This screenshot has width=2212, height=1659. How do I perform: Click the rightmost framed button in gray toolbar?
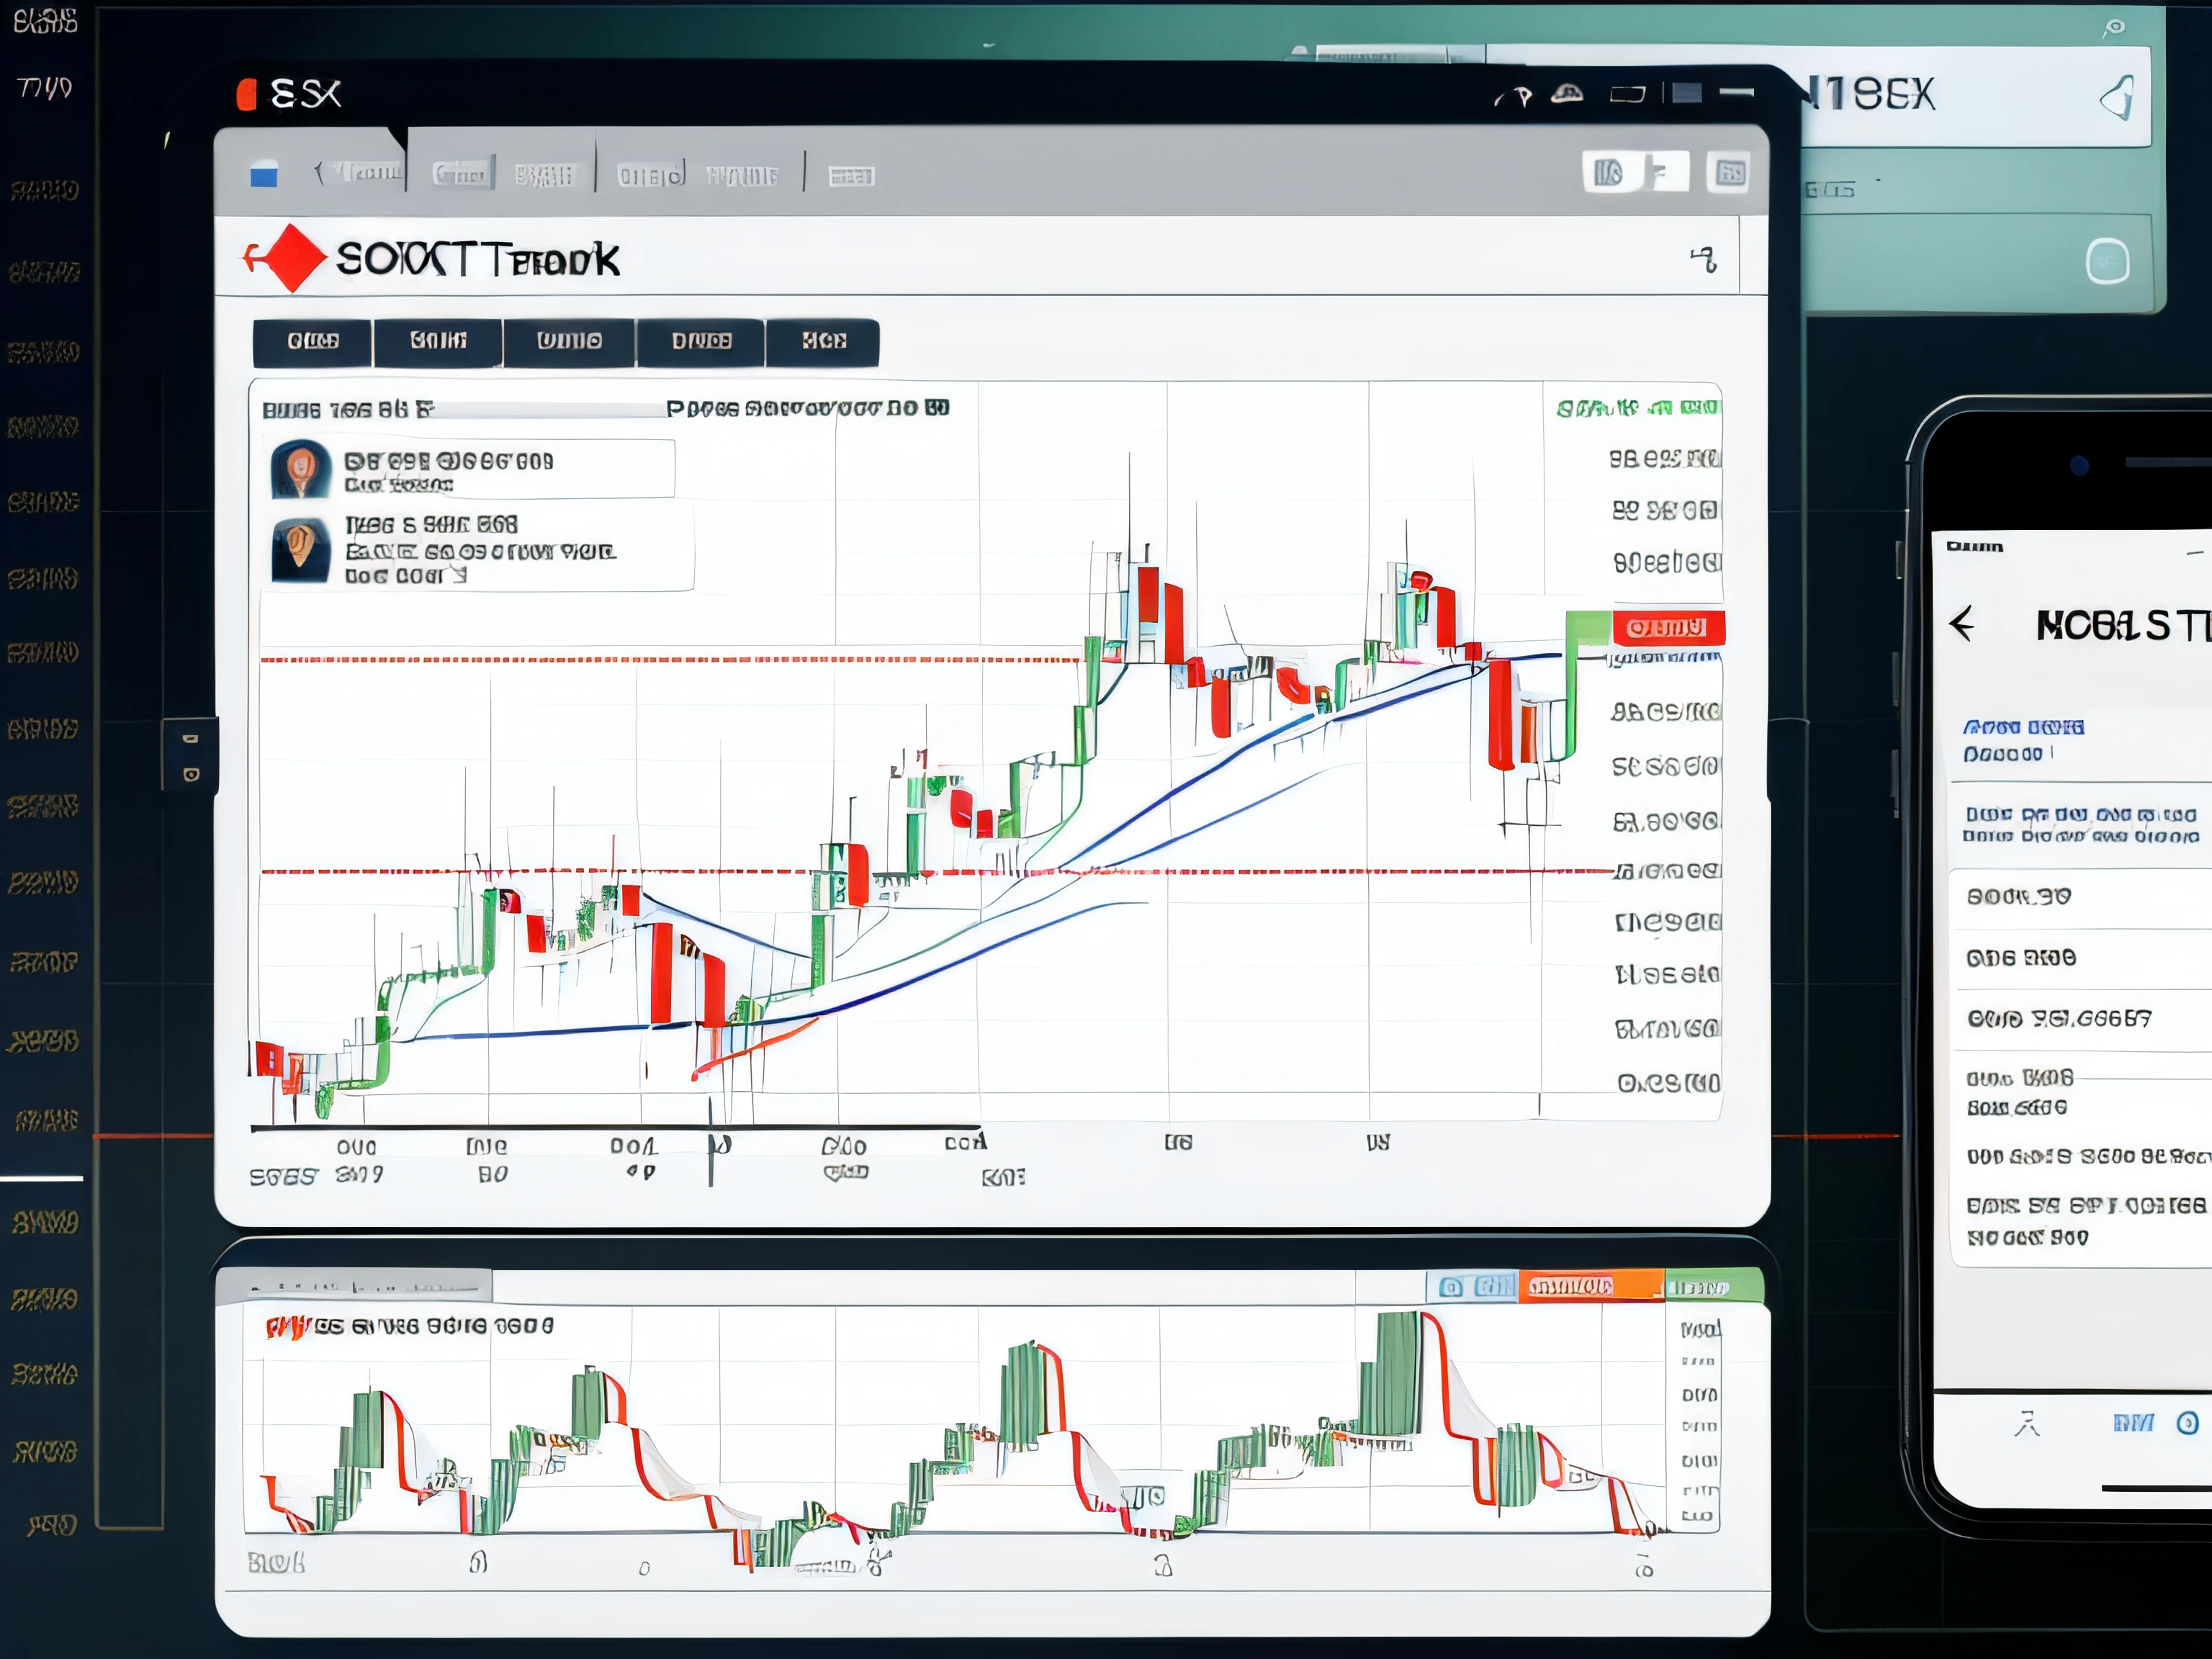point(1730,174)
